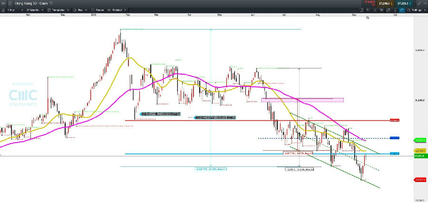Click the cyan measurement label -20.30%
Screen dimensions: 428x202
tap(211, 169)
